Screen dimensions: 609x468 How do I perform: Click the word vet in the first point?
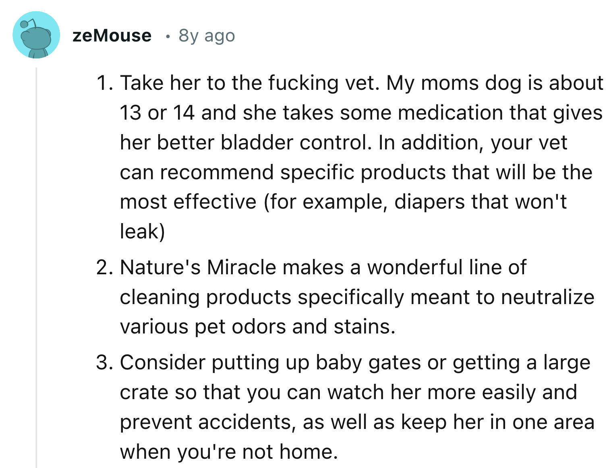(x=357, y=83)
